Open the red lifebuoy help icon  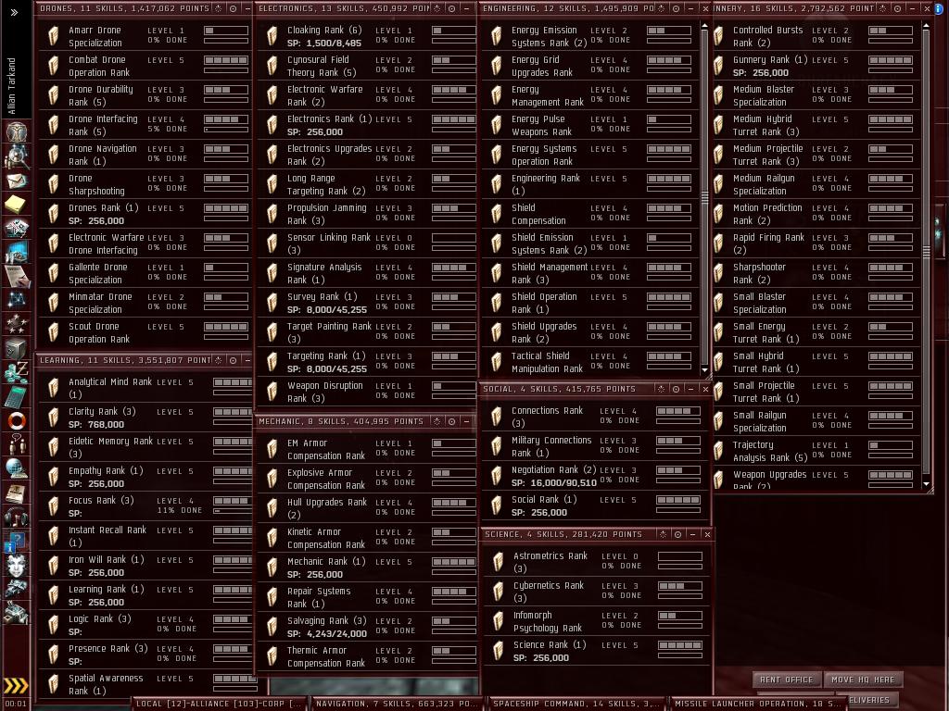tap(17, 420)
